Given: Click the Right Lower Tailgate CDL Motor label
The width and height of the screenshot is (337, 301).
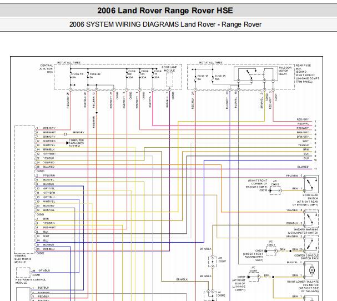Looking at the screenshot, I should pyautogui.click(x=303, y=286).
